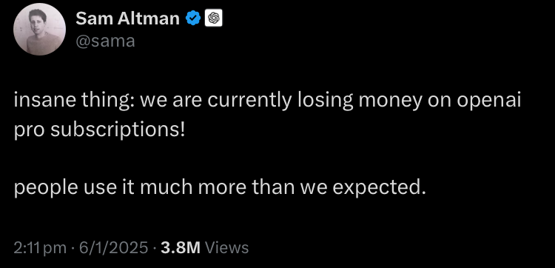The width and height of the screenshot is (555, 268).
Task: Click the OpenAI affiliation logo badge
Action: click(x=213, y=19)
